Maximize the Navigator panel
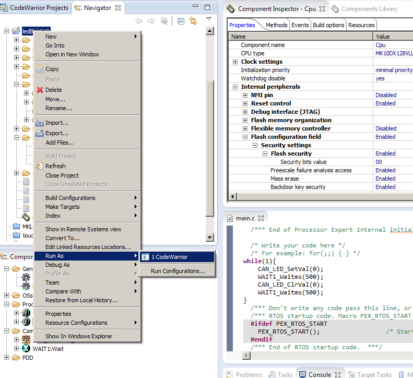 [x=207, y=7]
